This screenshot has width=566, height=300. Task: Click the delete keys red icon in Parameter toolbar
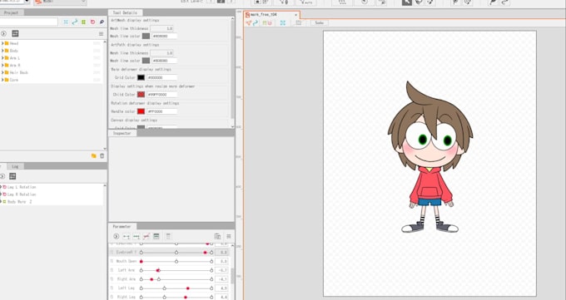coord(146,237)
